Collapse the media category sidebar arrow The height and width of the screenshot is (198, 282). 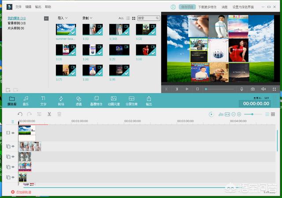[x=46, y=18]
